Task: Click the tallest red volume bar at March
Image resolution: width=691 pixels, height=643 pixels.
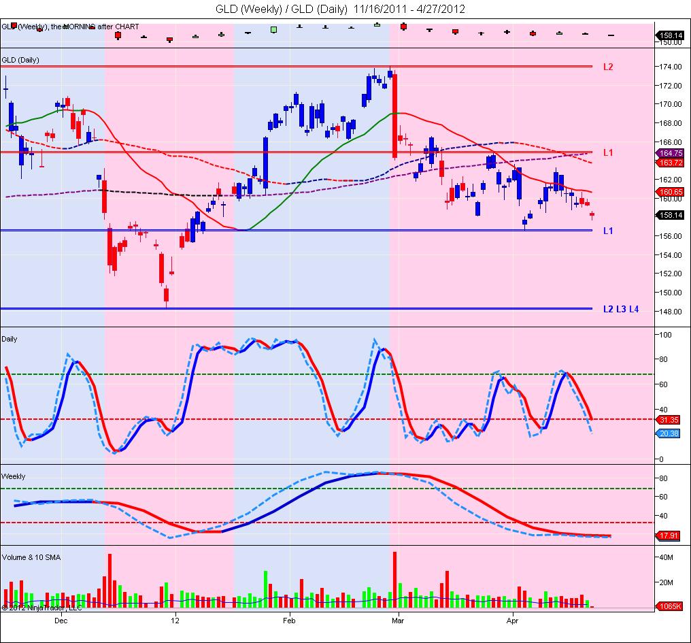Action: coord(395,580)
